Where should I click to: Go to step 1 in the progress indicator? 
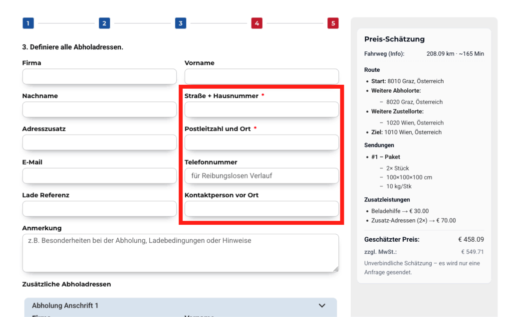click(28, 23)
